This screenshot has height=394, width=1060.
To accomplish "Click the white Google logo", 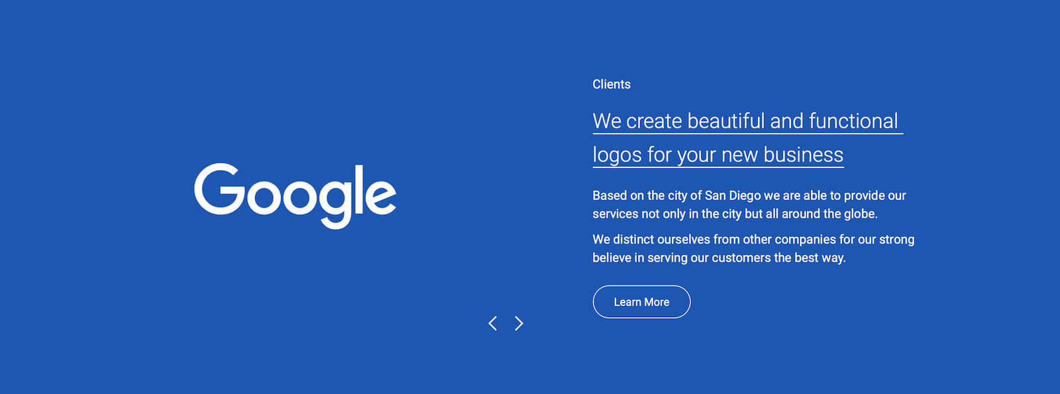I will (x=295, y=195).
